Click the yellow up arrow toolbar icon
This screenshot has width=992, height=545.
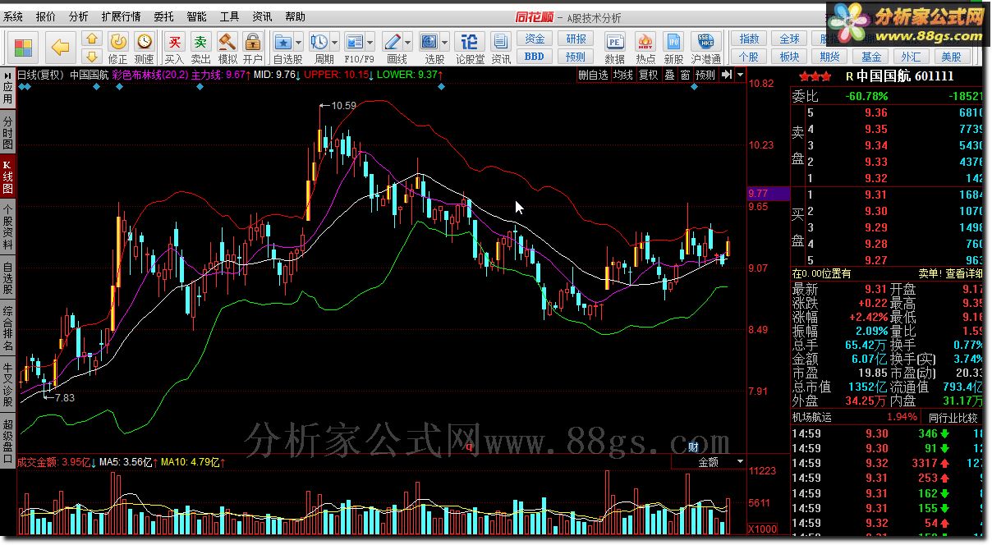pos(92,39)
